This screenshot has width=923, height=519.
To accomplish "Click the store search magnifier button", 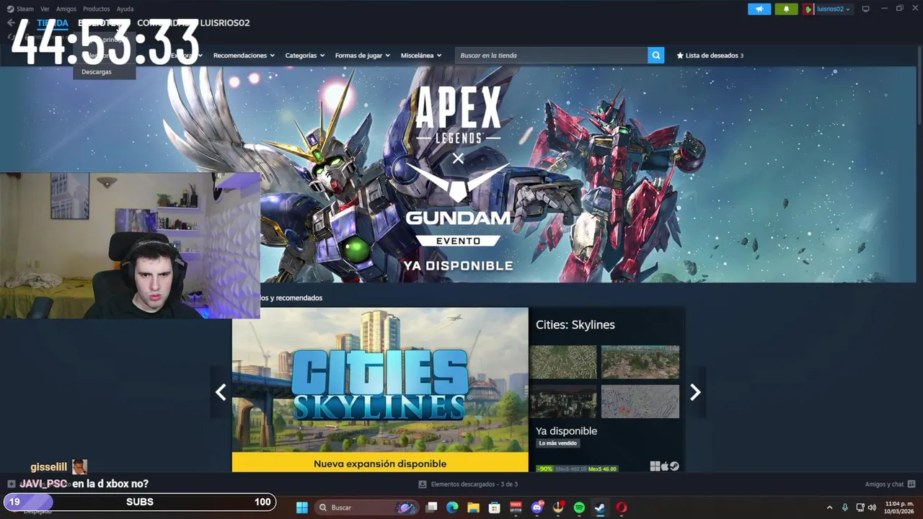I will (x=655, y=56).
